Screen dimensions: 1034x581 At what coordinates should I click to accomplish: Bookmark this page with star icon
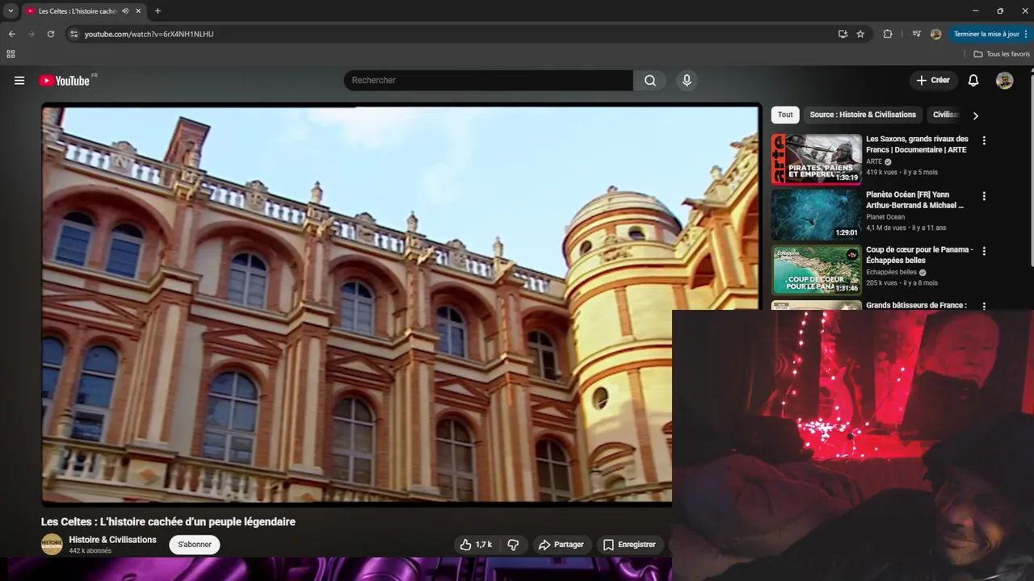click(860, 34)
